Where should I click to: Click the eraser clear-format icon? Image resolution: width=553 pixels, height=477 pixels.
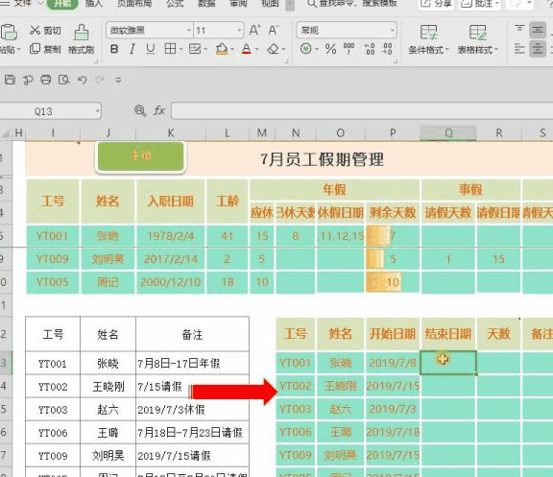click(x=274, y=49)
